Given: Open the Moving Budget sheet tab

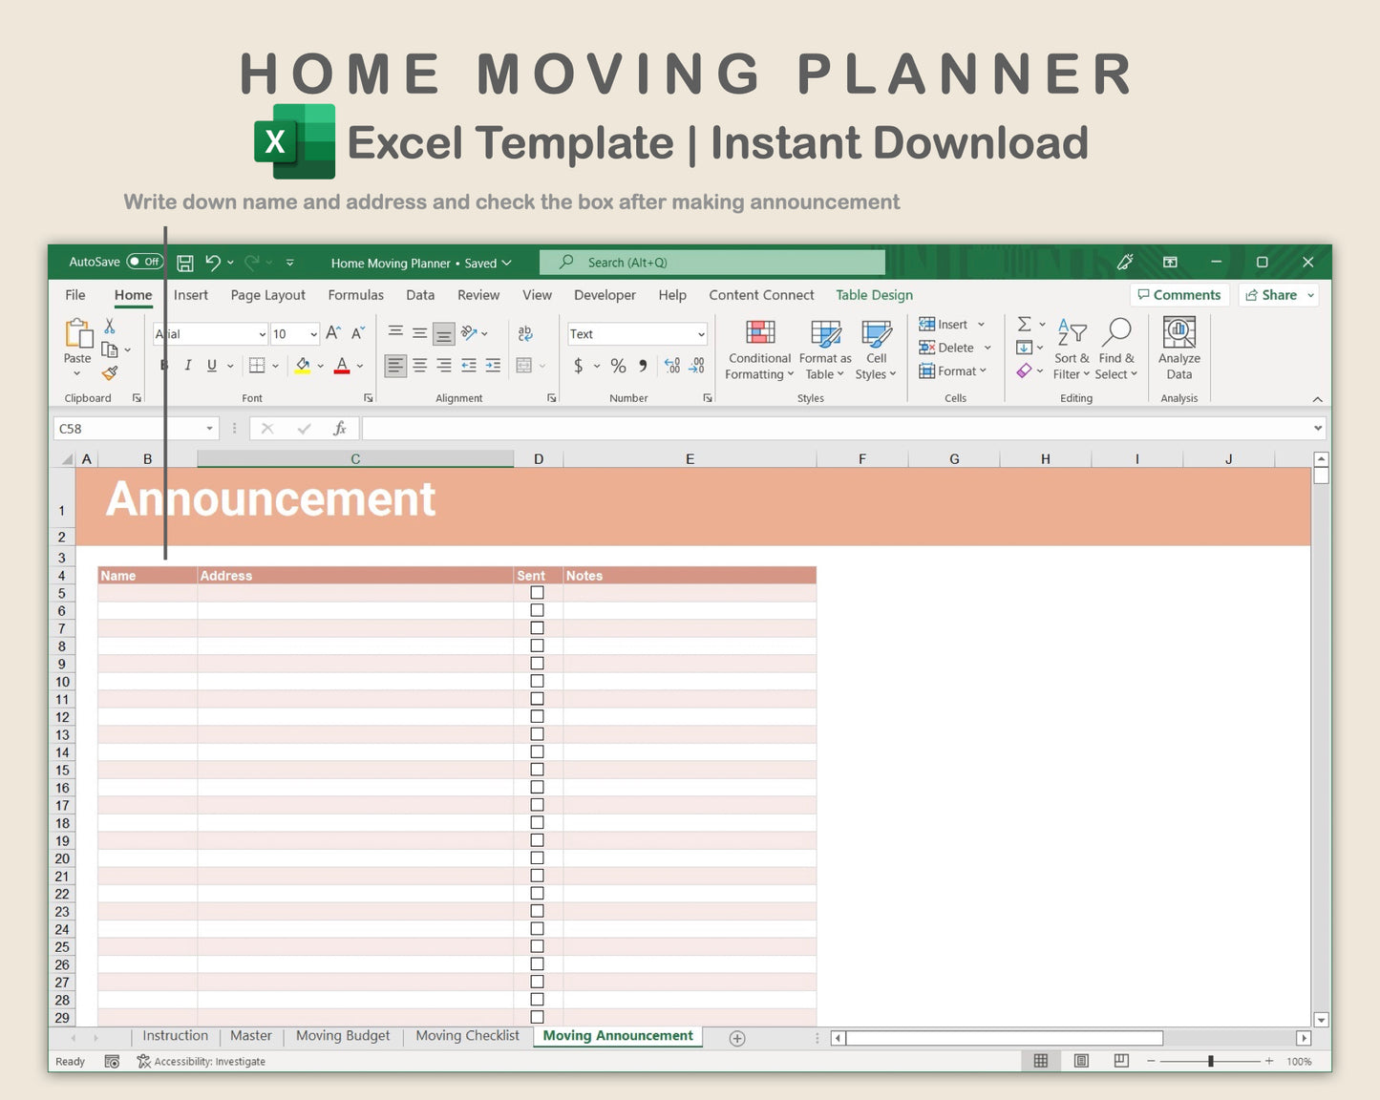Looking at the screenshot, I should tap(342, 1036).
